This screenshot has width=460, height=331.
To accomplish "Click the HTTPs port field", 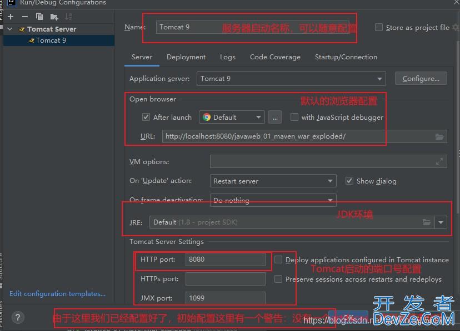I will 226,279.
